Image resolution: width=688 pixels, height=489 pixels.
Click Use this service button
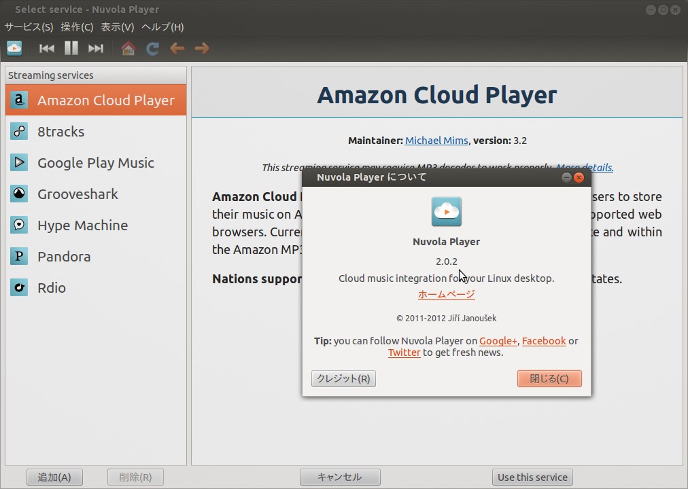532,477
